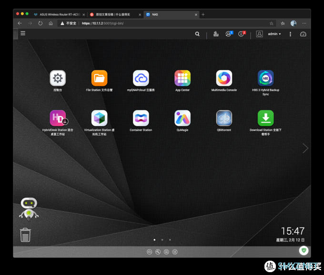The image size is (324, 275).
Task: Open Download Station app
Action: tap(266, 118)
